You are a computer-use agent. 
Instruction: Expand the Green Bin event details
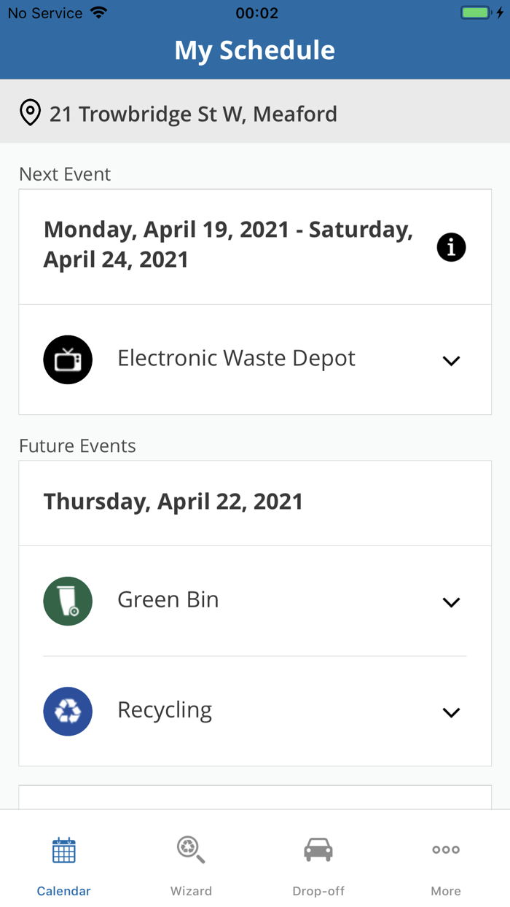[x=451, y=602]
